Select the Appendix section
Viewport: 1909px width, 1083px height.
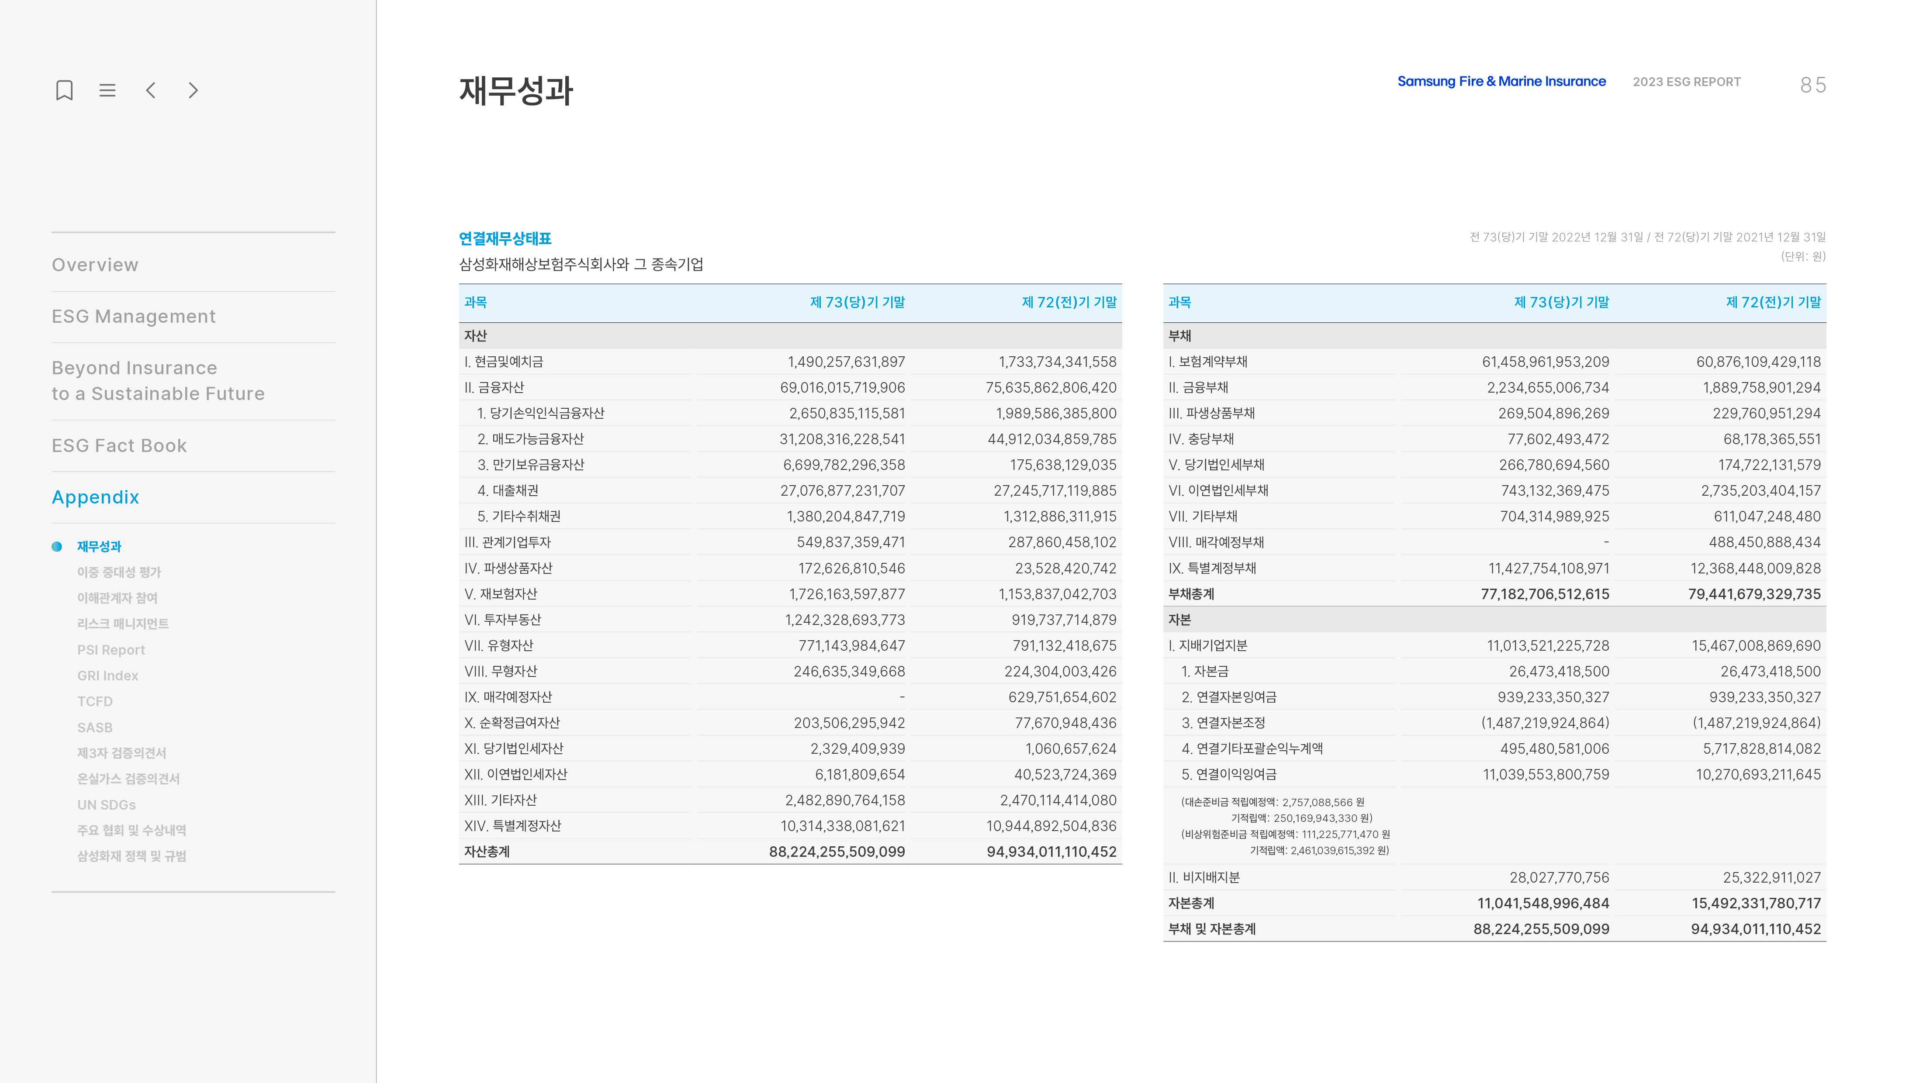pos(95,497)
